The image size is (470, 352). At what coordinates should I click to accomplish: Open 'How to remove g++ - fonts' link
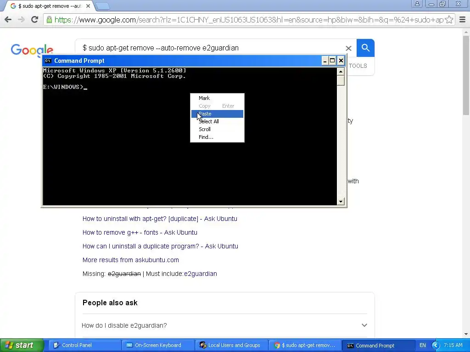coord(140,232)
